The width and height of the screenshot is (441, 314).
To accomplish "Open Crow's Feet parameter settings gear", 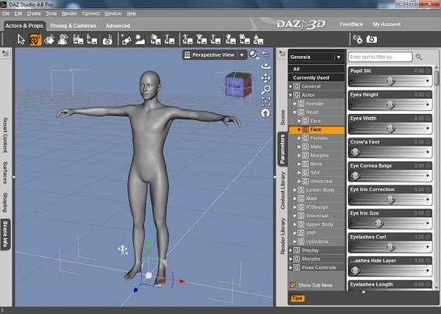I will tap(429, 142).
